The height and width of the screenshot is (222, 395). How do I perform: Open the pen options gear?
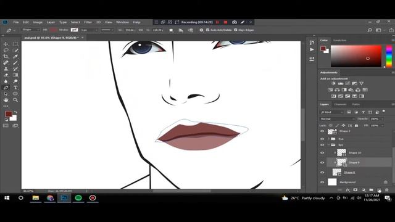[x=201, y=30]
